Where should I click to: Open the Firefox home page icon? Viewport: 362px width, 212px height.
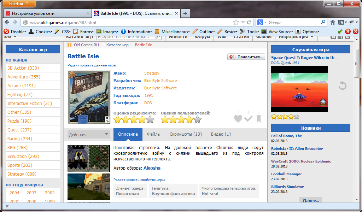click(332, 22)
